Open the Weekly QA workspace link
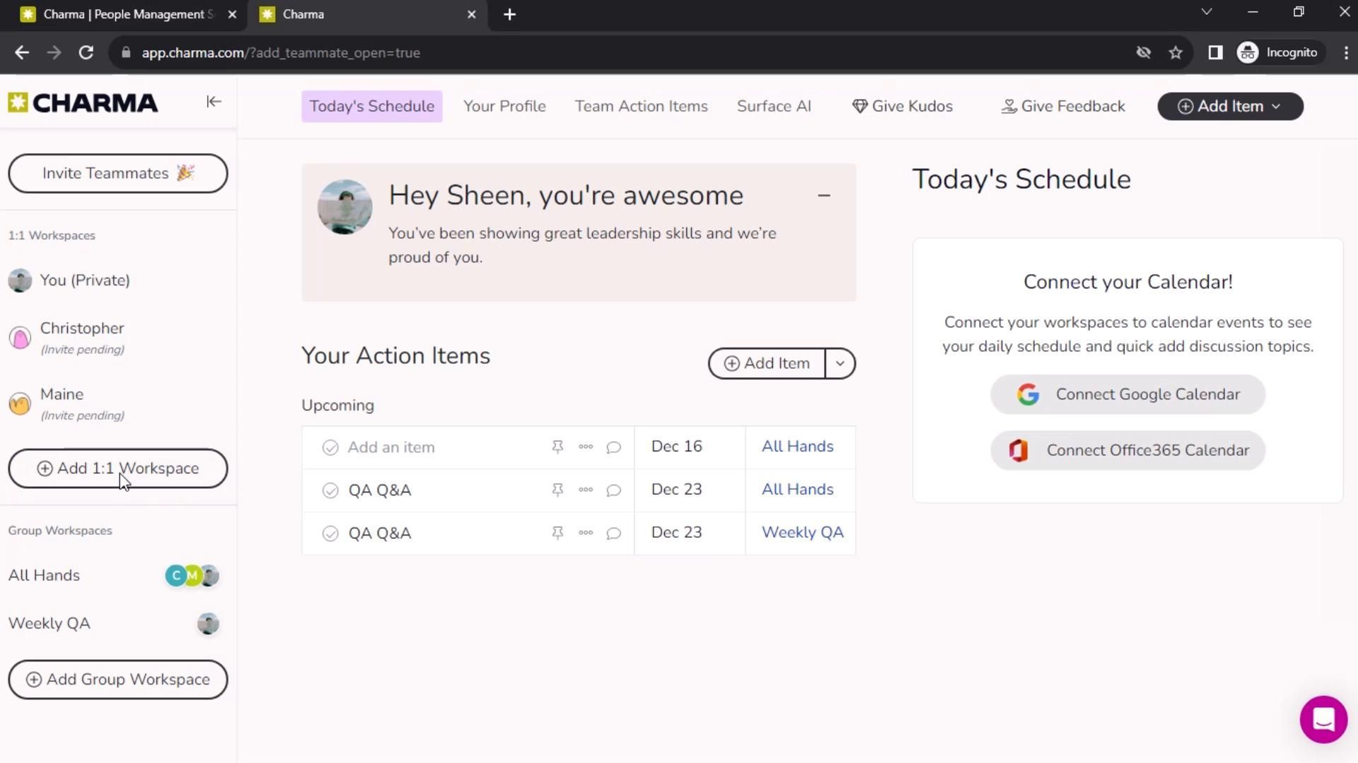The width and height of the screenshot is (1358, 763). 802,533
